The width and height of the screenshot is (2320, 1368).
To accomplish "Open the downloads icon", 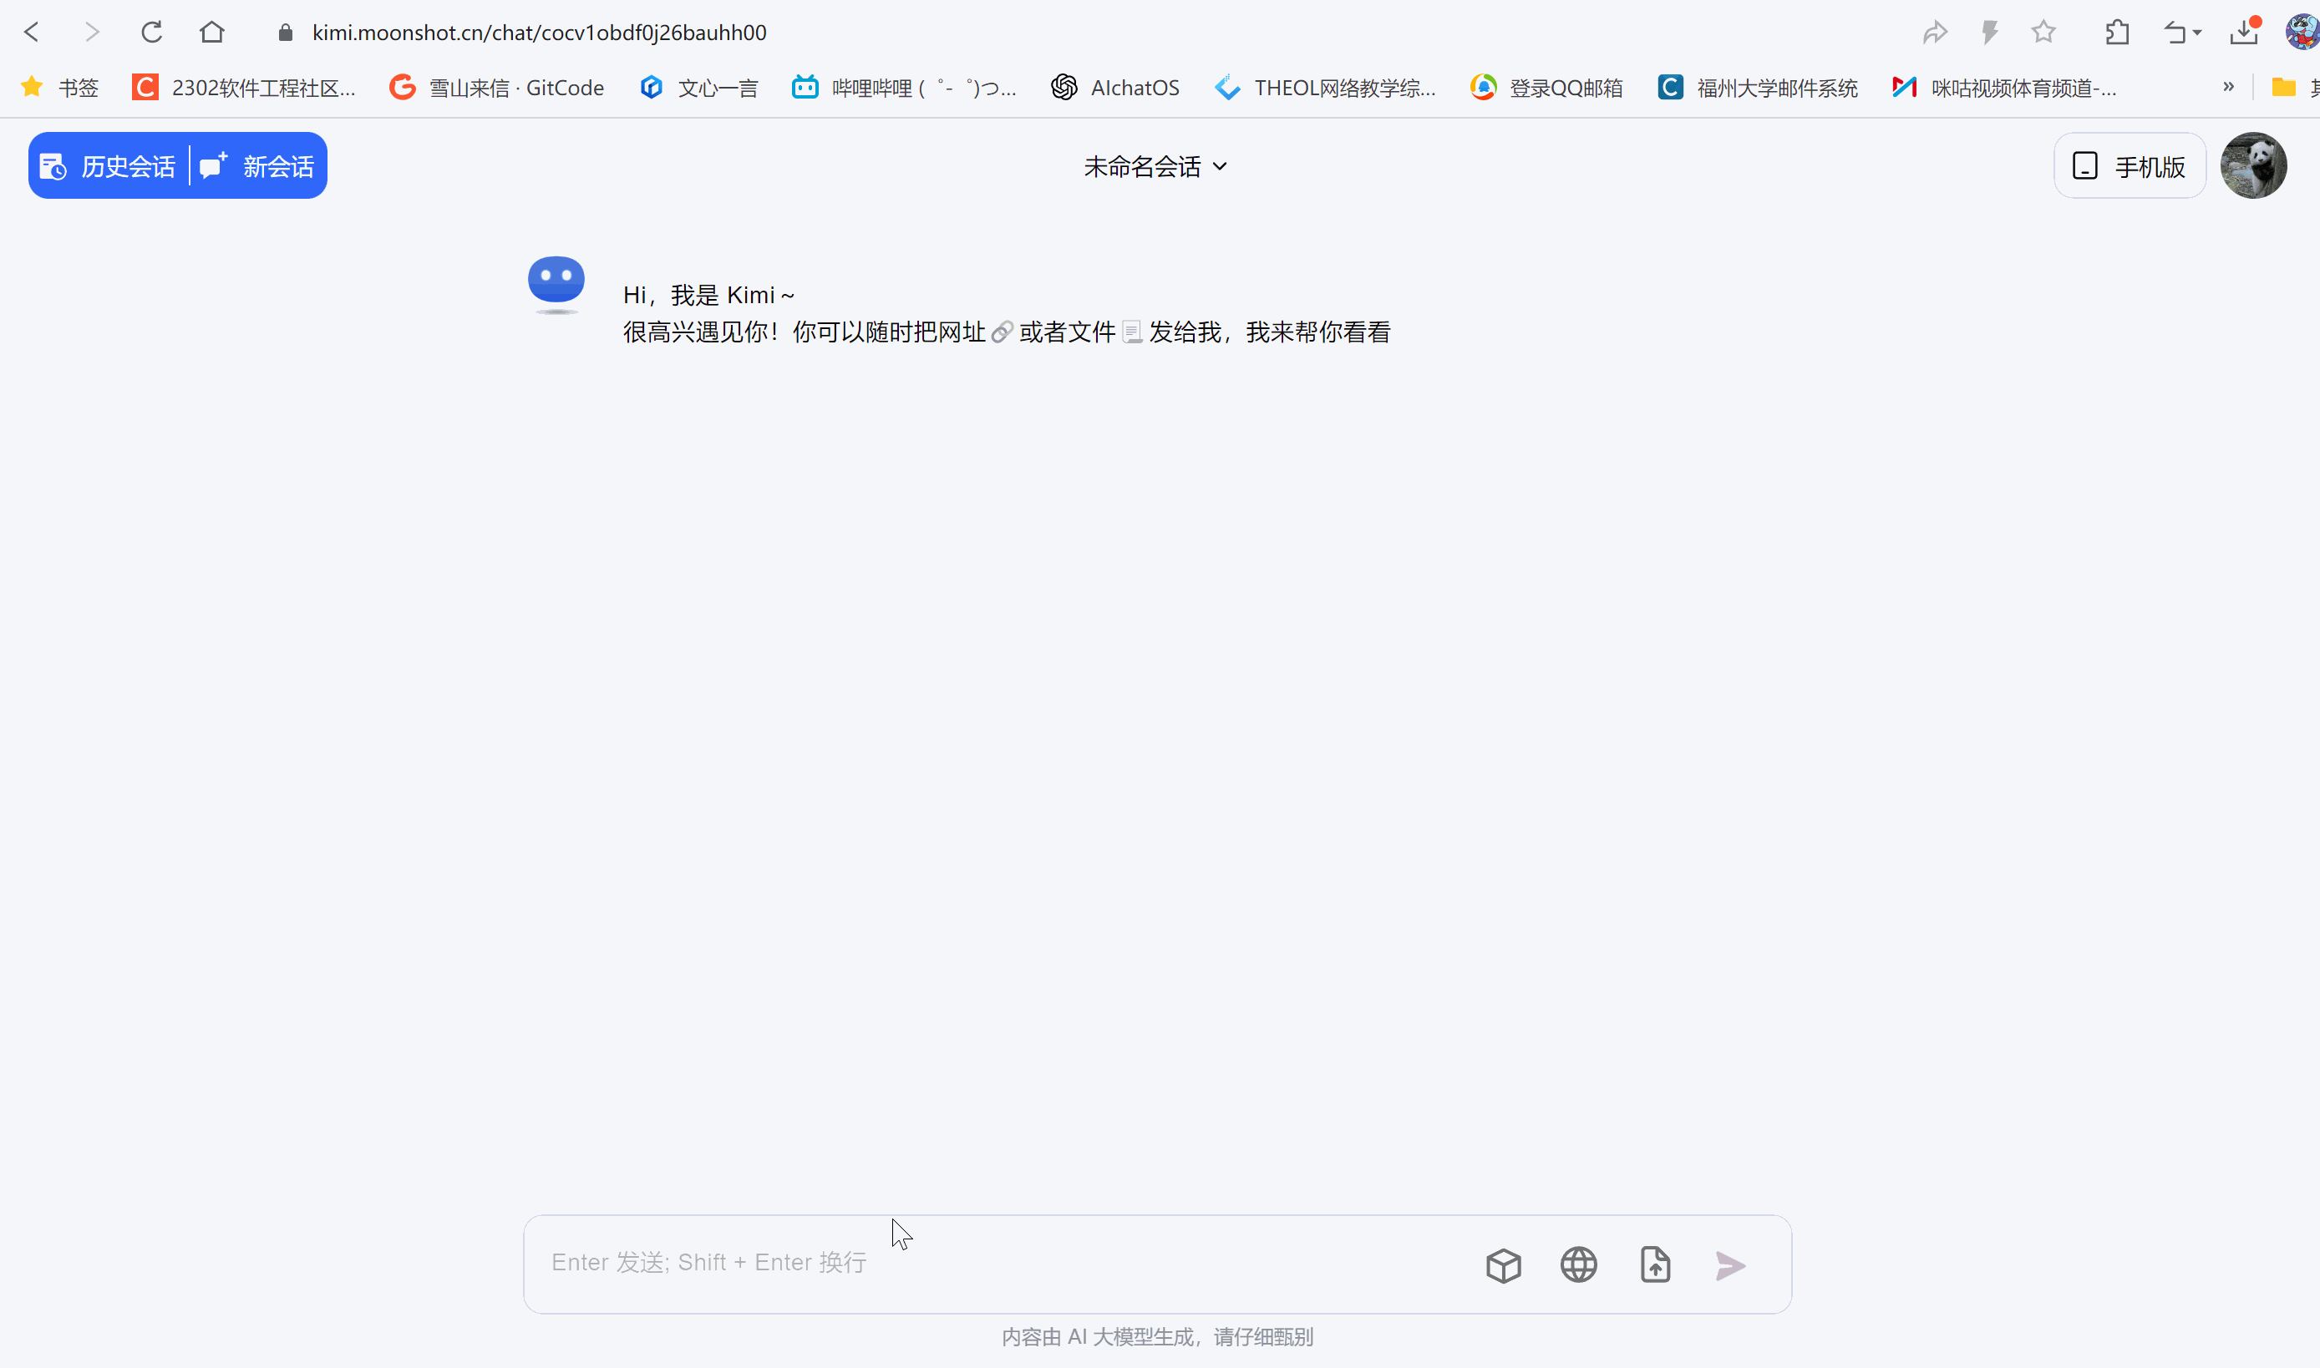I will point(2242,33).
